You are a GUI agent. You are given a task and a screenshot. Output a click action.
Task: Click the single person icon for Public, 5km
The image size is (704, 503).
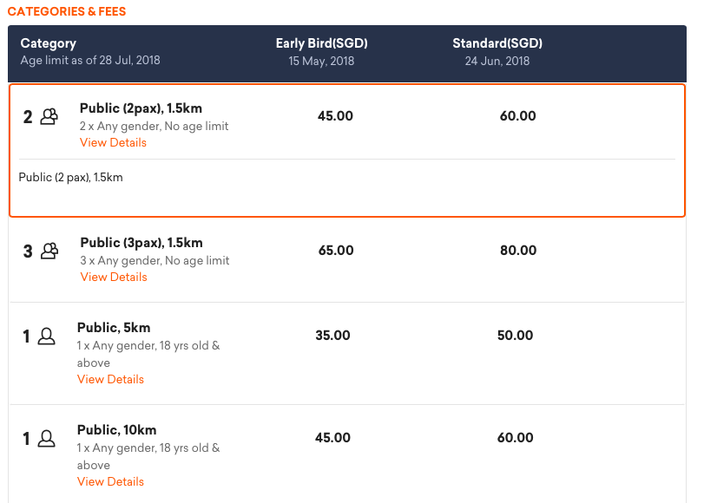[47, 336]
